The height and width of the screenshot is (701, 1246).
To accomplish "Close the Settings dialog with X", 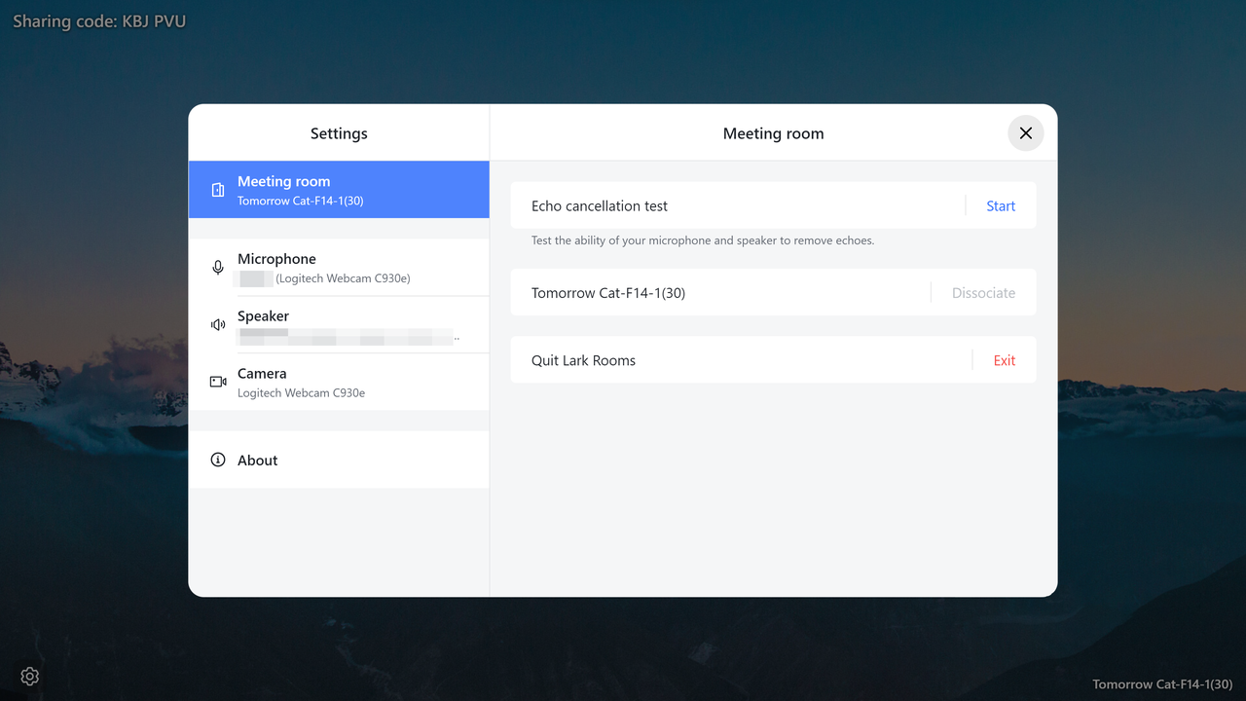I will point(1025,133).
